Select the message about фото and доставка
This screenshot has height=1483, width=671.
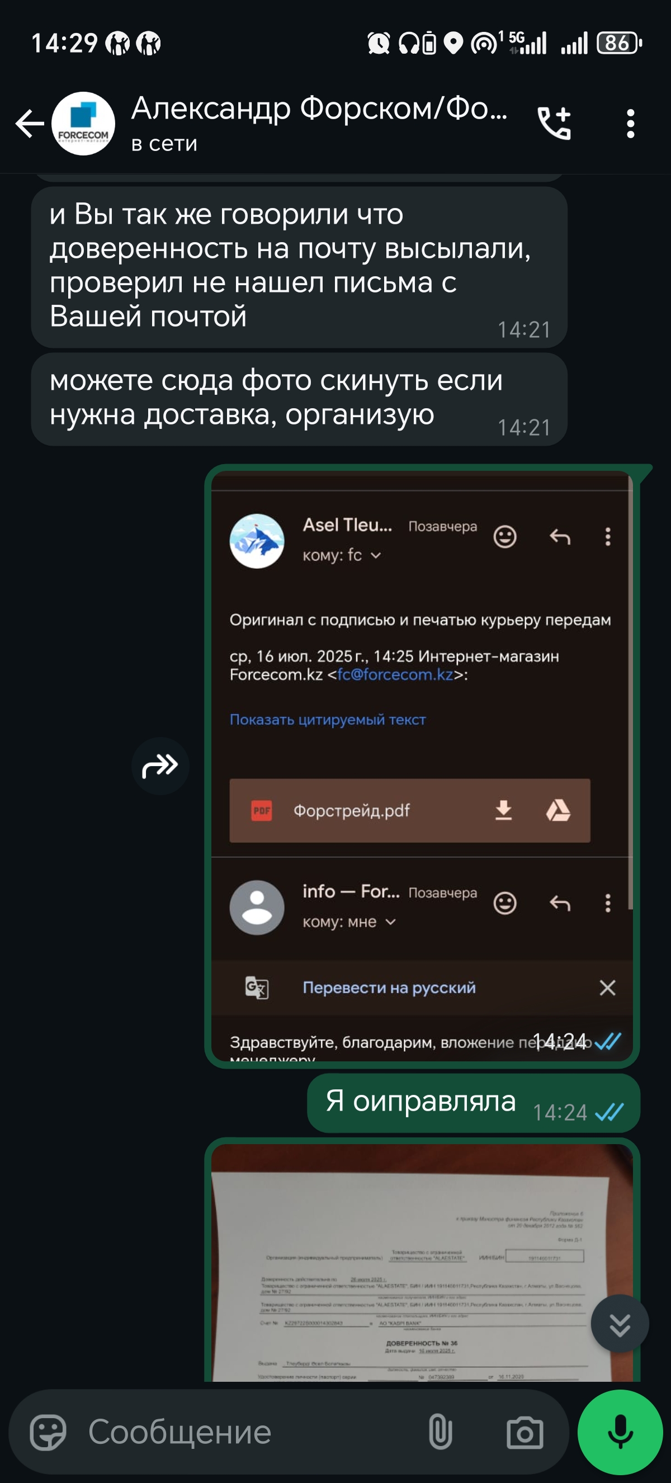(x=299, y=399)
